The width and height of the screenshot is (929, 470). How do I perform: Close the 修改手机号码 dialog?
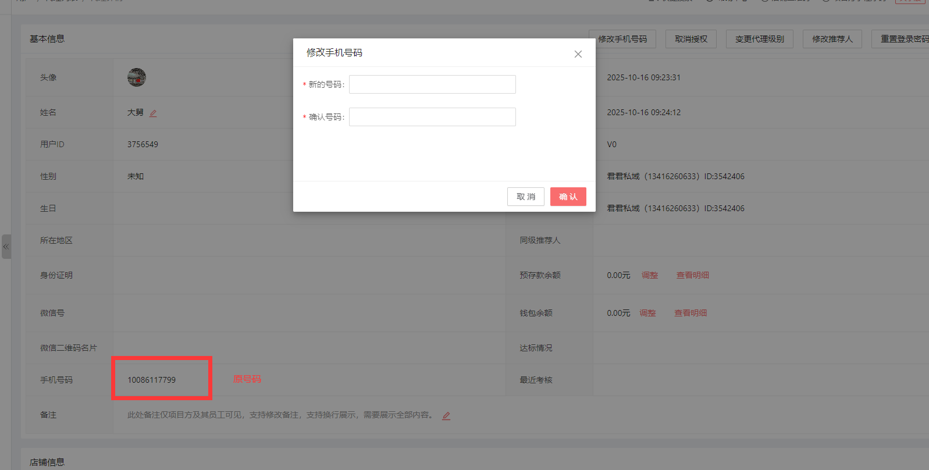(x=578, y=54)
